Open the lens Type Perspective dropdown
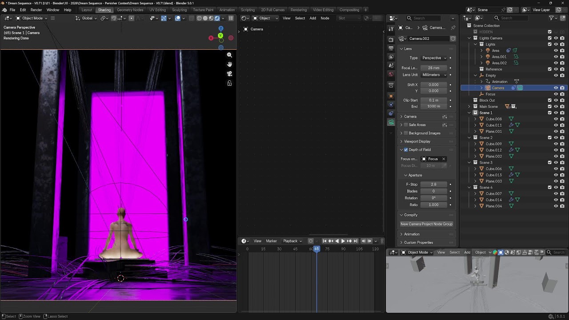 pos(434,58)
